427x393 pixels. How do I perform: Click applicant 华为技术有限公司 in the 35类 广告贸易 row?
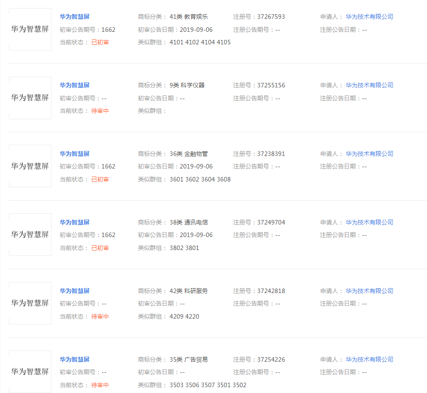[370, 359]
